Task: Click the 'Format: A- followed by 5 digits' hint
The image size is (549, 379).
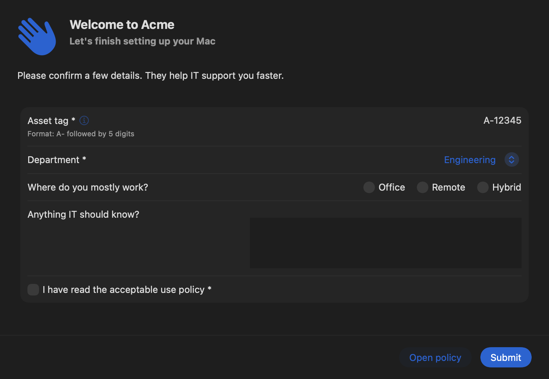Action: tap(81, 134)
